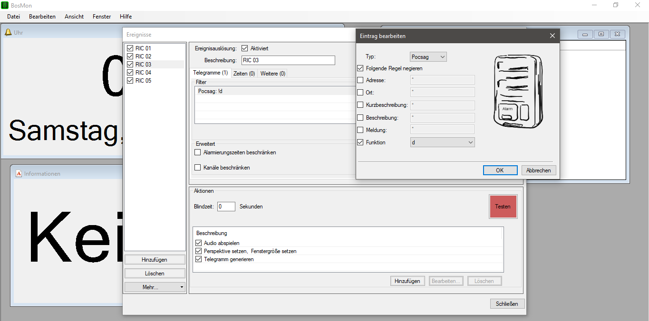The image size is (649, 321).
Task: Uncheck Folgende Regel negieren
Action: tap(360, 68)
